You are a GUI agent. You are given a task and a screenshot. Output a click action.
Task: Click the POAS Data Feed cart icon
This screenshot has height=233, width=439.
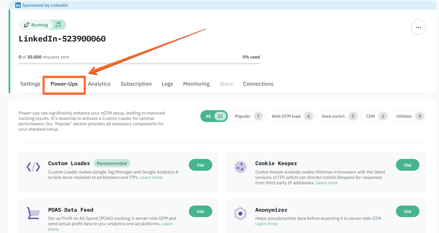pyautogui.click(x=33, y=213)
